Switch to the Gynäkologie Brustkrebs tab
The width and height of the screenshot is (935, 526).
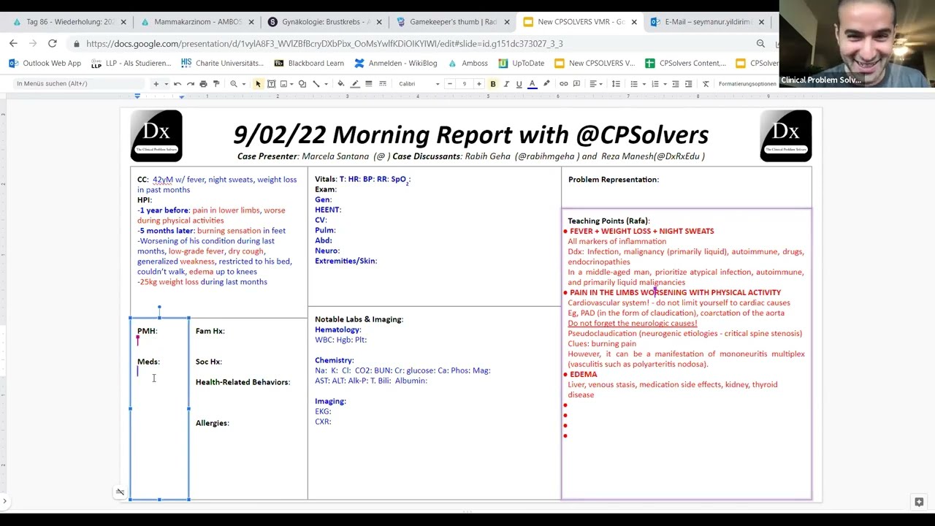point(325,22)
